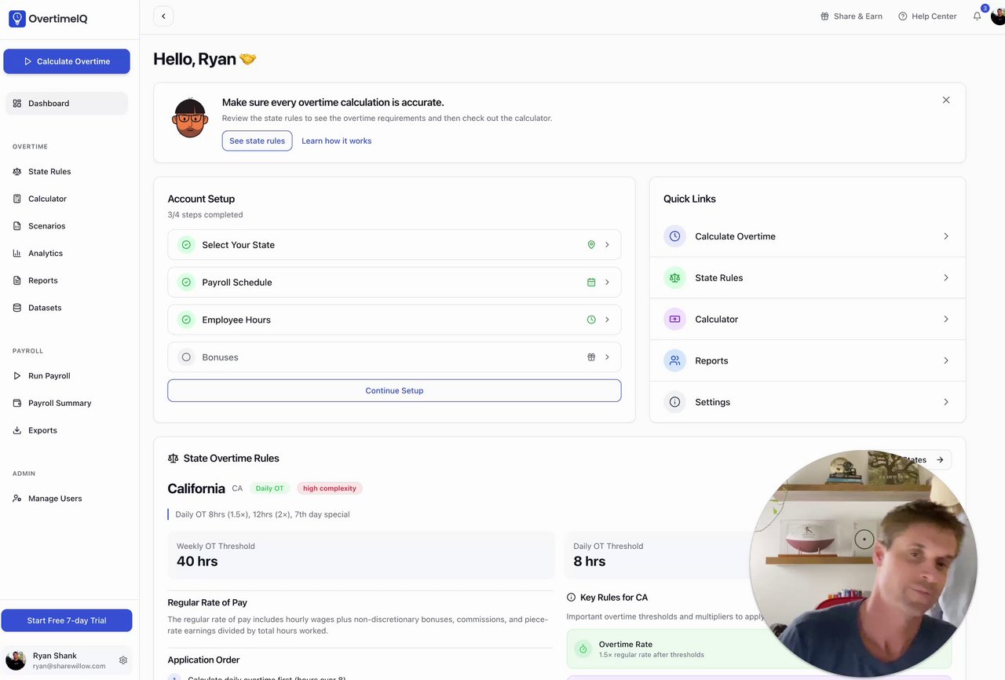Open chevron on Settings quick link
The image size is (1005, 680).
(x=946, y=402)
